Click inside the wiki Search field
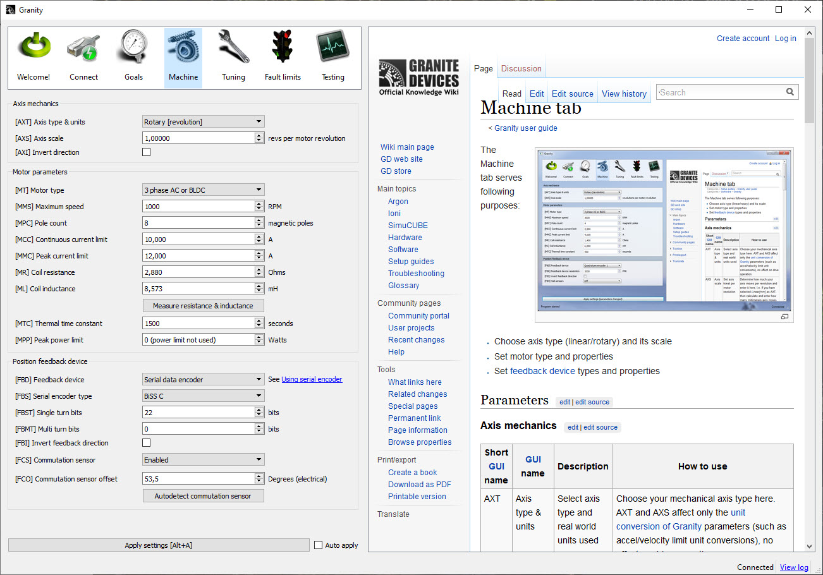The height and width of the screenshot is (575, 823). [x=721, y=92]
